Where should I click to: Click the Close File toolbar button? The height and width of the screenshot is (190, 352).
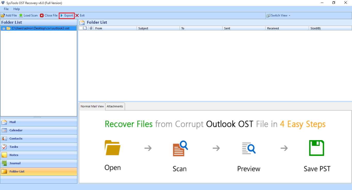coord(49,15)
